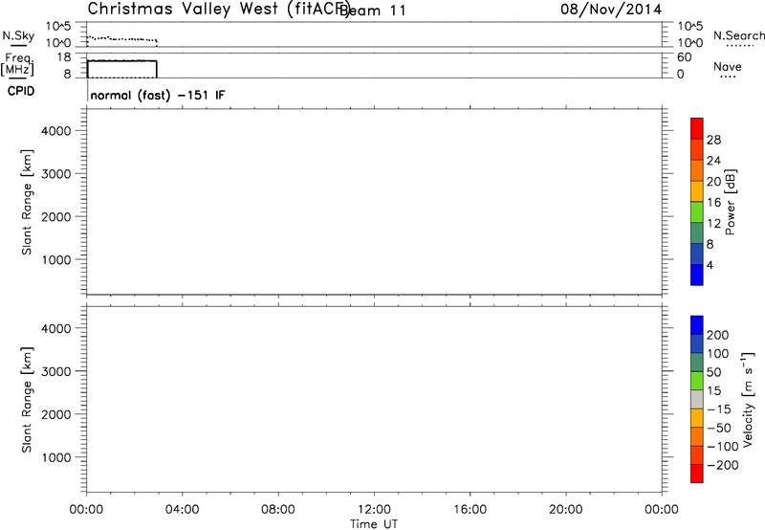The width and height of the screenshot is (765, 530).
Task: Click the solid frequency trace box
Action: 122,69
